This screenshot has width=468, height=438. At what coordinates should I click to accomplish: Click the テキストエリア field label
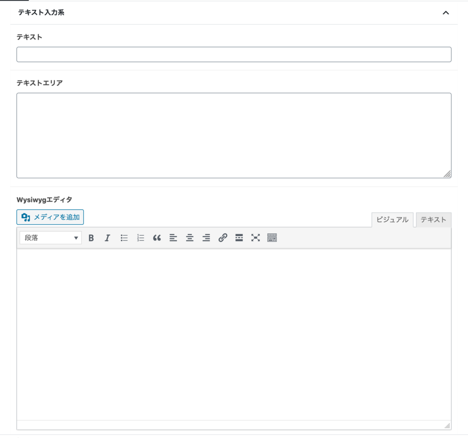[x=39, y=83]
